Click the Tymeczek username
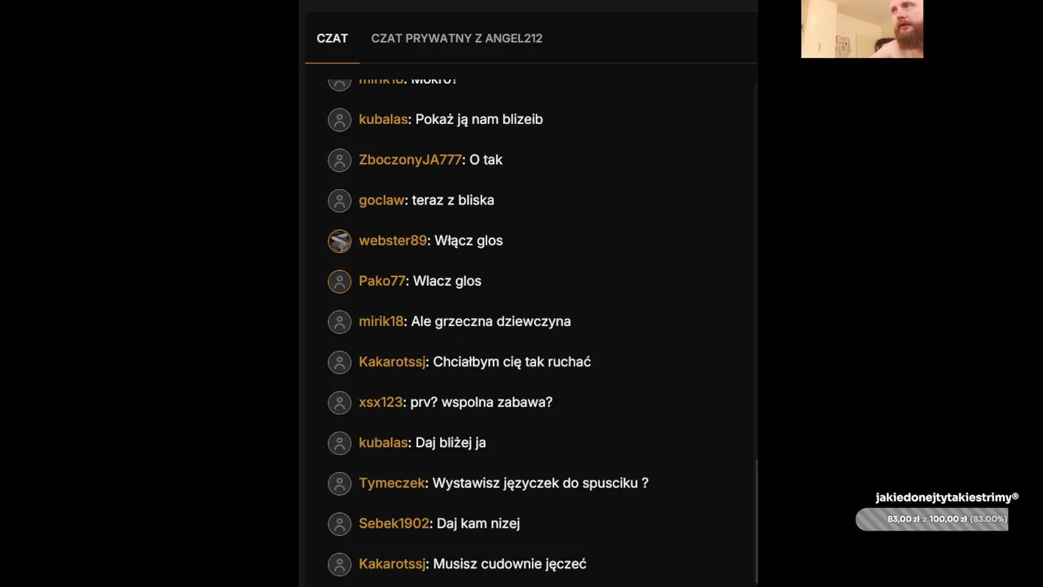This screenshot has width=1043, height=587. (392, 483)
